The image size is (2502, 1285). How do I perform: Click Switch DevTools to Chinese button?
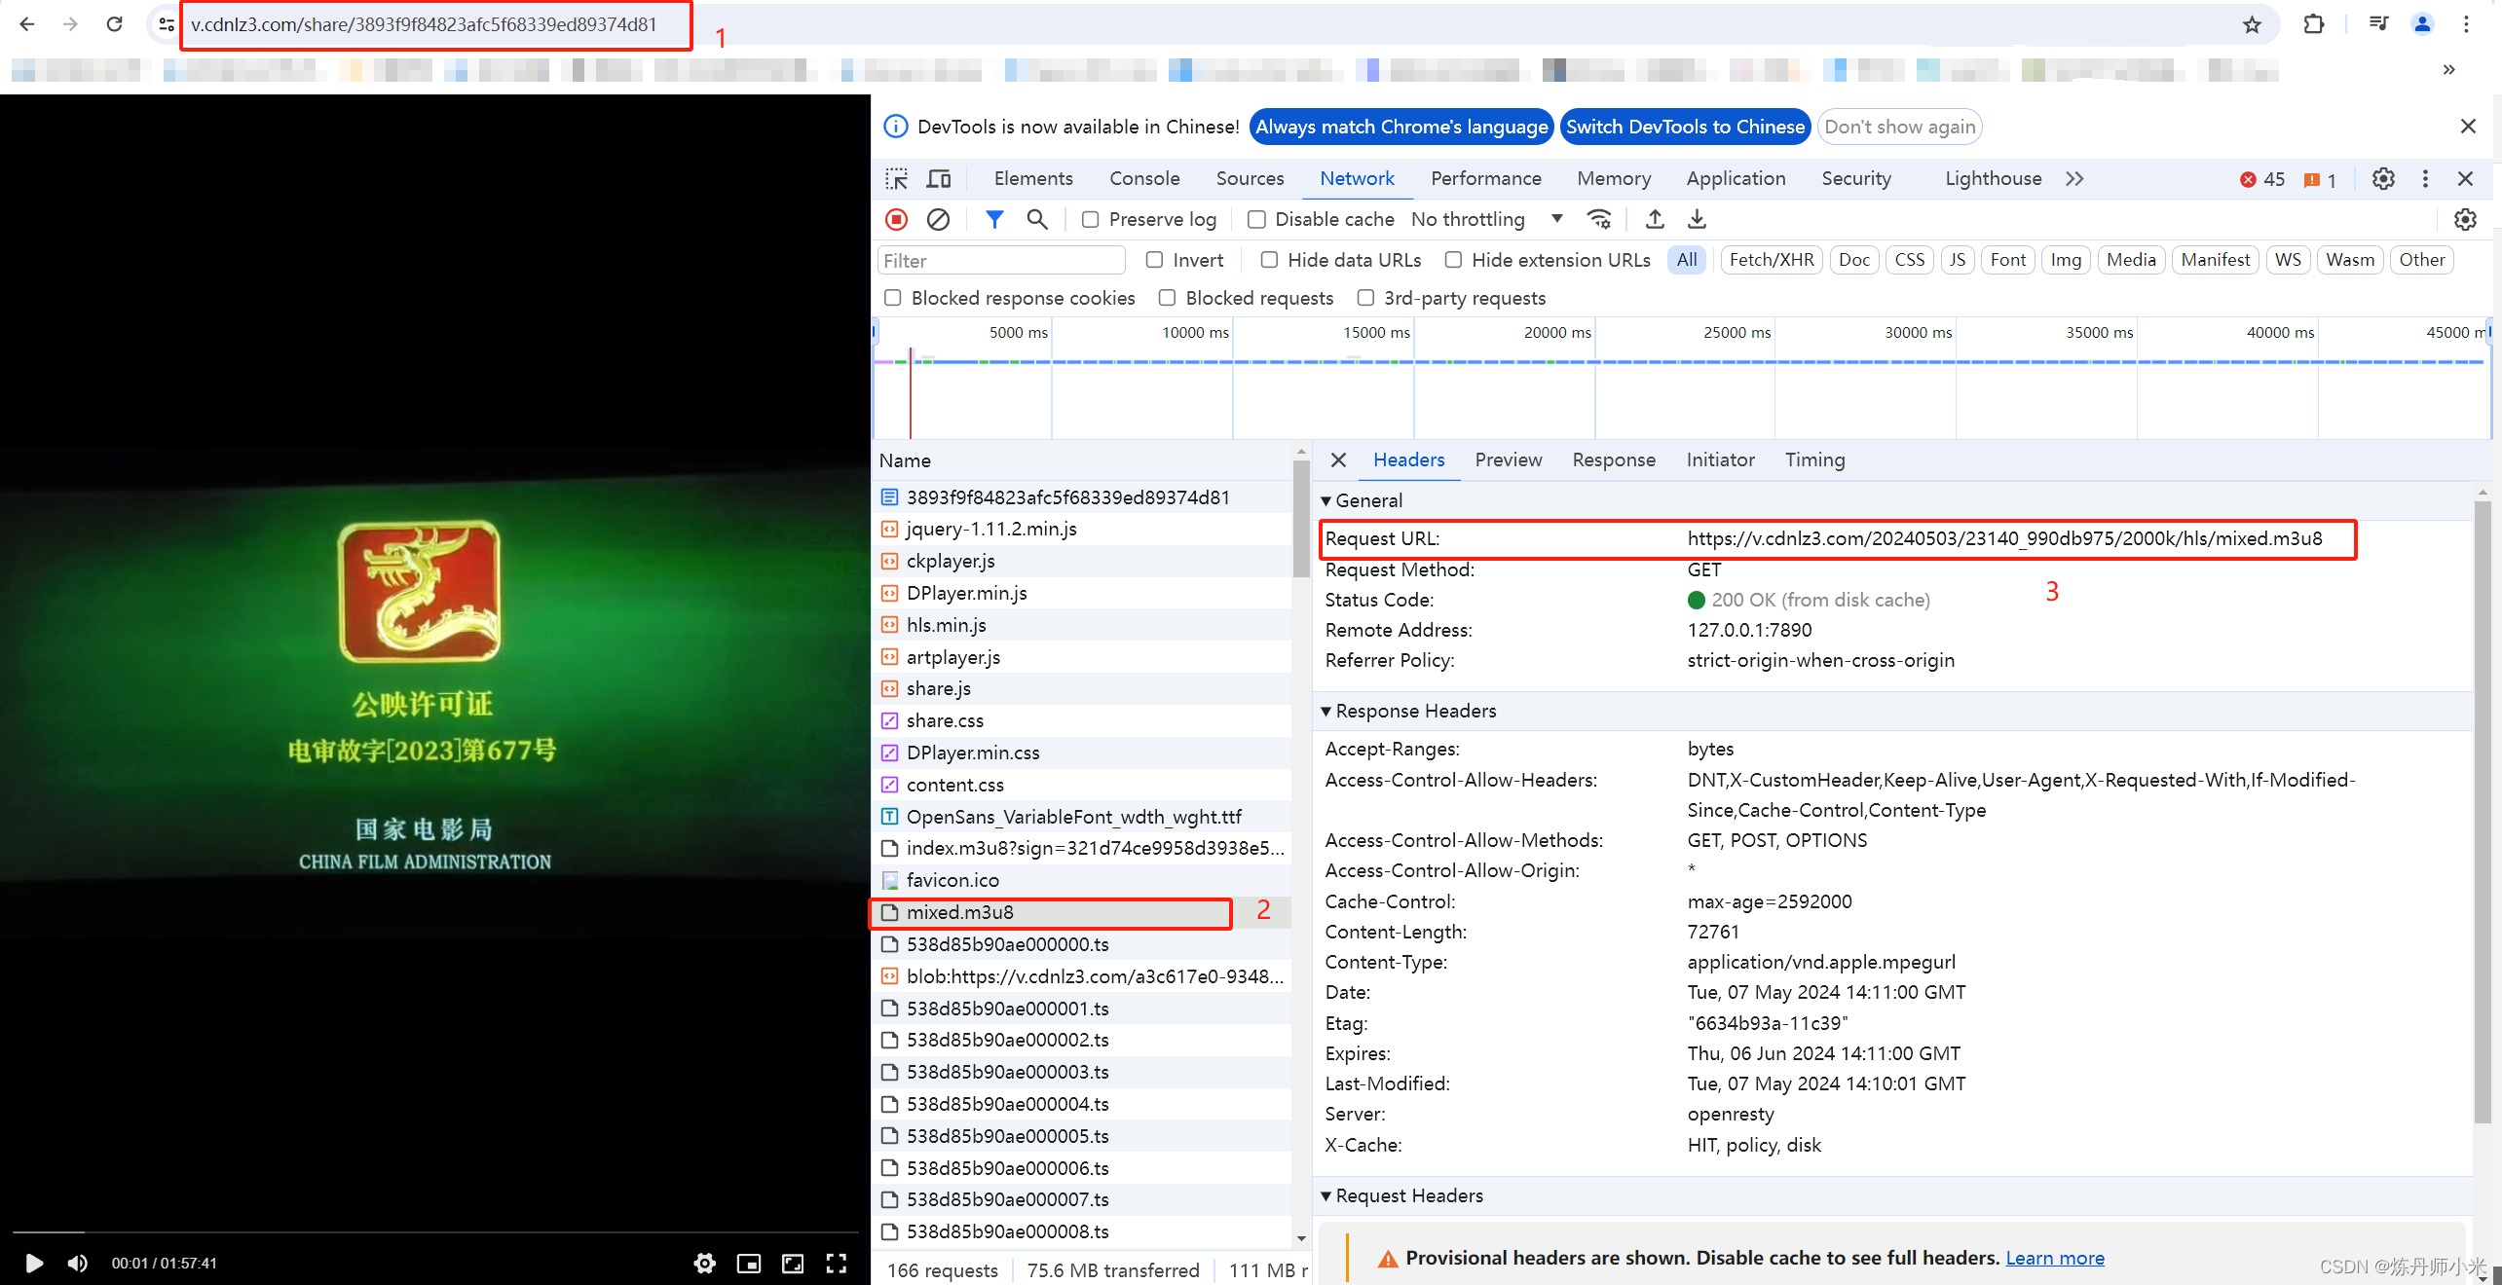point(1686,127)
